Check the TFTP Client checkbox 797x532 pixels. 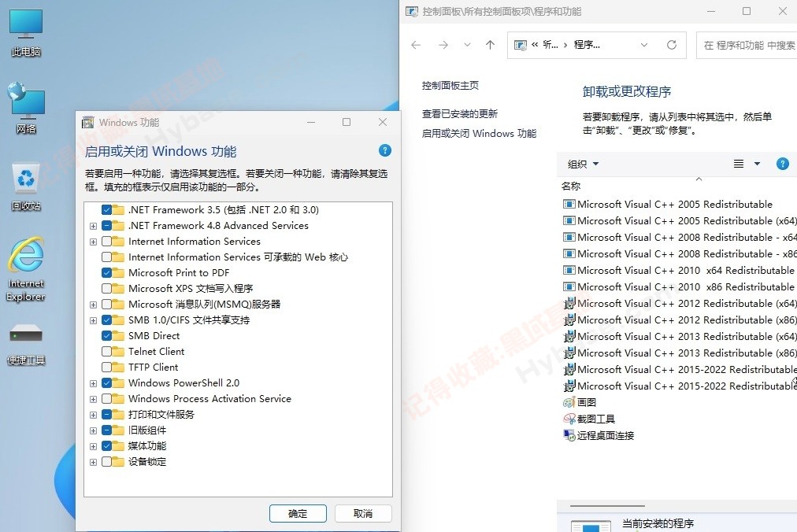point(107,367)
